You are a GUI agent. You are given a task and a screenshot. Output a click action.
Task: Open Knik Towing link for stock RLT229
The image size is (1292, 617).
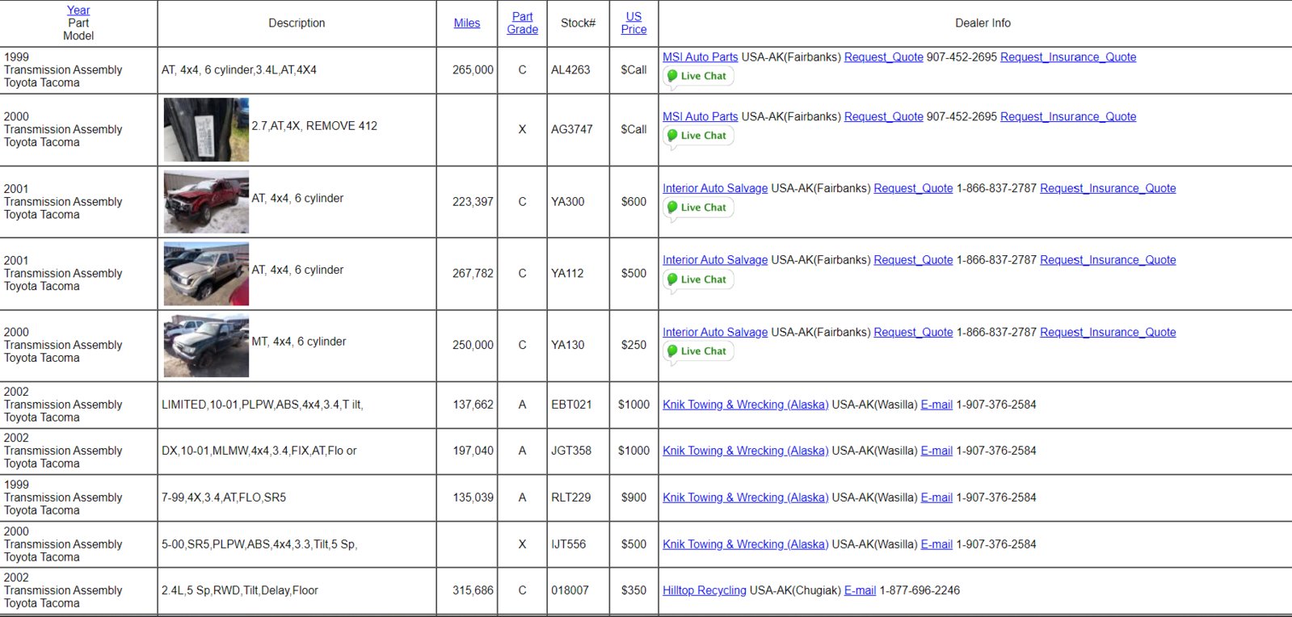pos(745,498)
